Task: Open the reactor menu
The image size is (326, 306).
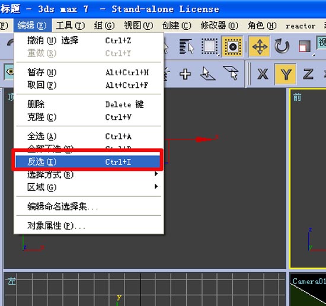Action: pyautogui.click(x=301, y=26)
